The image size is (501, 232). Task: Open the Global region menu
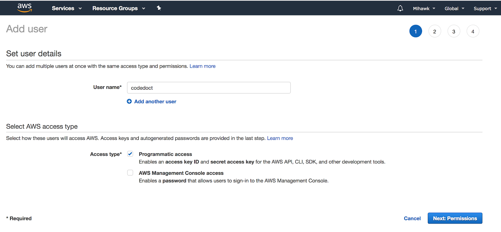[454, 8]
